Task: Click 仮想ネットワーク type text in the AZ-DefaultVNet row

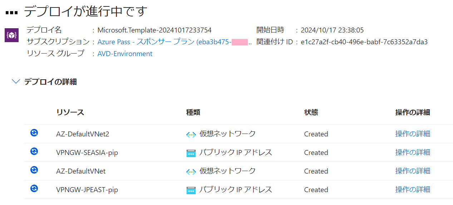Action: point(227,171)
